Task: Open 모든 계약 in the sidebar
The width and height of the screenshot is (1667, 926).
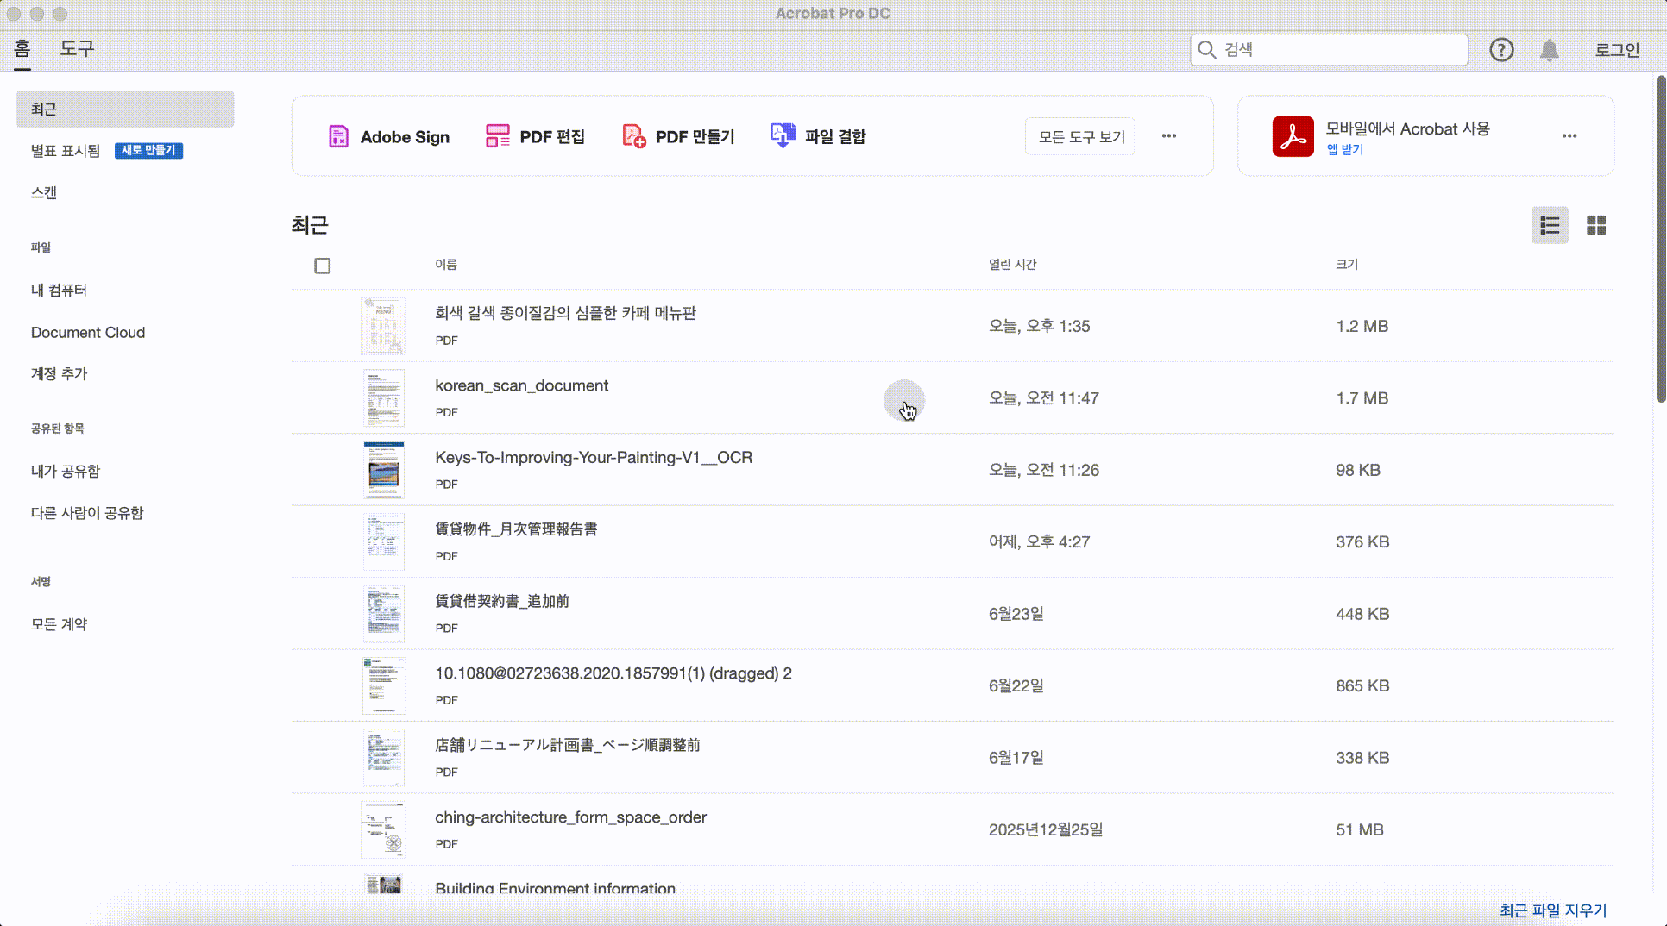Action: [x=59, y=624]
